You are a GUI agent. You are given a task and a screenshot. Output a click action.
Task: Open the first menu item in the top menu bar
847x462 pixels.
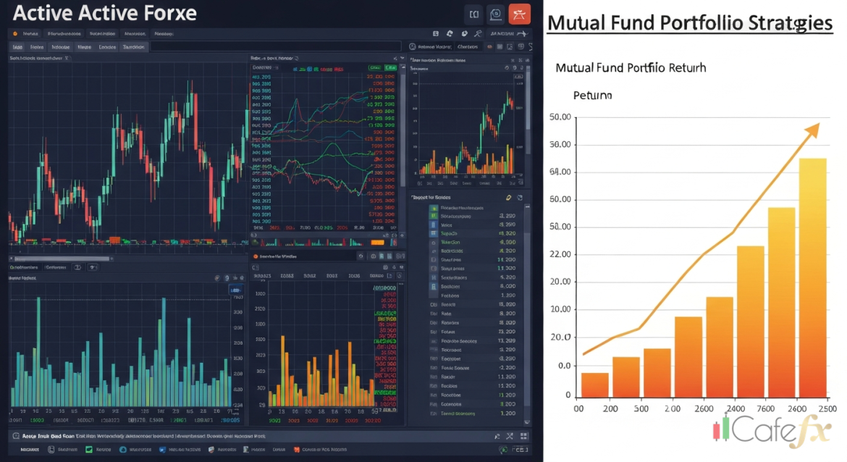pyautogui.click(x=31, y=33)
